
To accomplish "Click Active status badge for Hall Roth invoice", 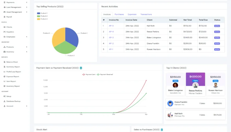I will [217, 26].
